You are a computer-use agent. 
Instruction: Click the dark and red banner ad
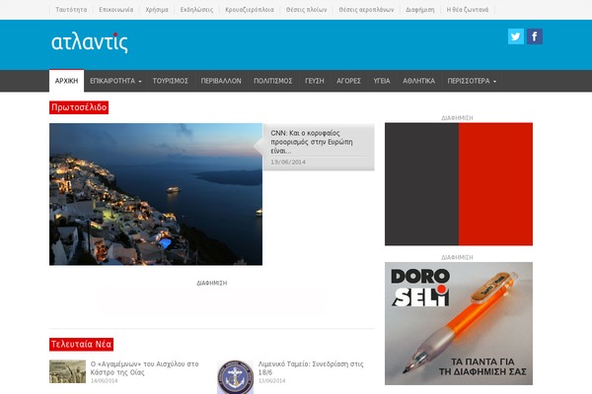click(x=459, y=184)
